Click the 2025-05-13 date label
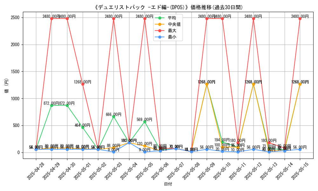 point(269,171)
